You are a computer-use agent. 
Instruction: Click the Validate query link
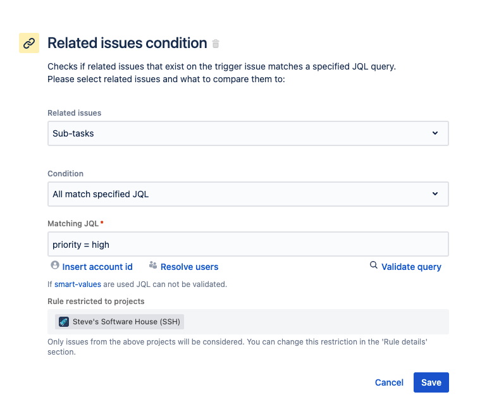[x=411, y=267]
